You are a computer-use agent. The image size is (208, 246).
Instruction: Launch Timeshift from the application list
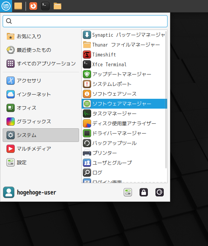click(x=124, y=54)
